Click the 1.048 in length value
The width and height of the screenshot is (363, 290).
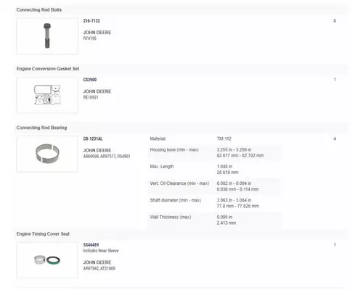point(224,167)
